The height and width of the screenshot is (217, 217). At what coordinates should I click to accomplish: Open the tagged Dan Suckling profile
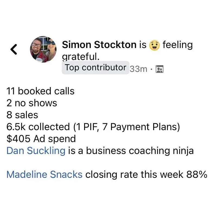tap(36, 151)
